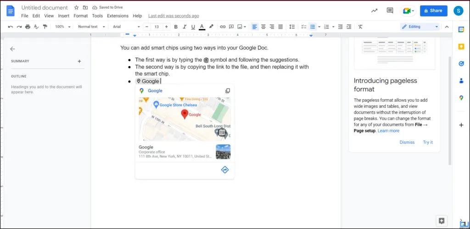Click the map preview thumbnail

point(185,119)
